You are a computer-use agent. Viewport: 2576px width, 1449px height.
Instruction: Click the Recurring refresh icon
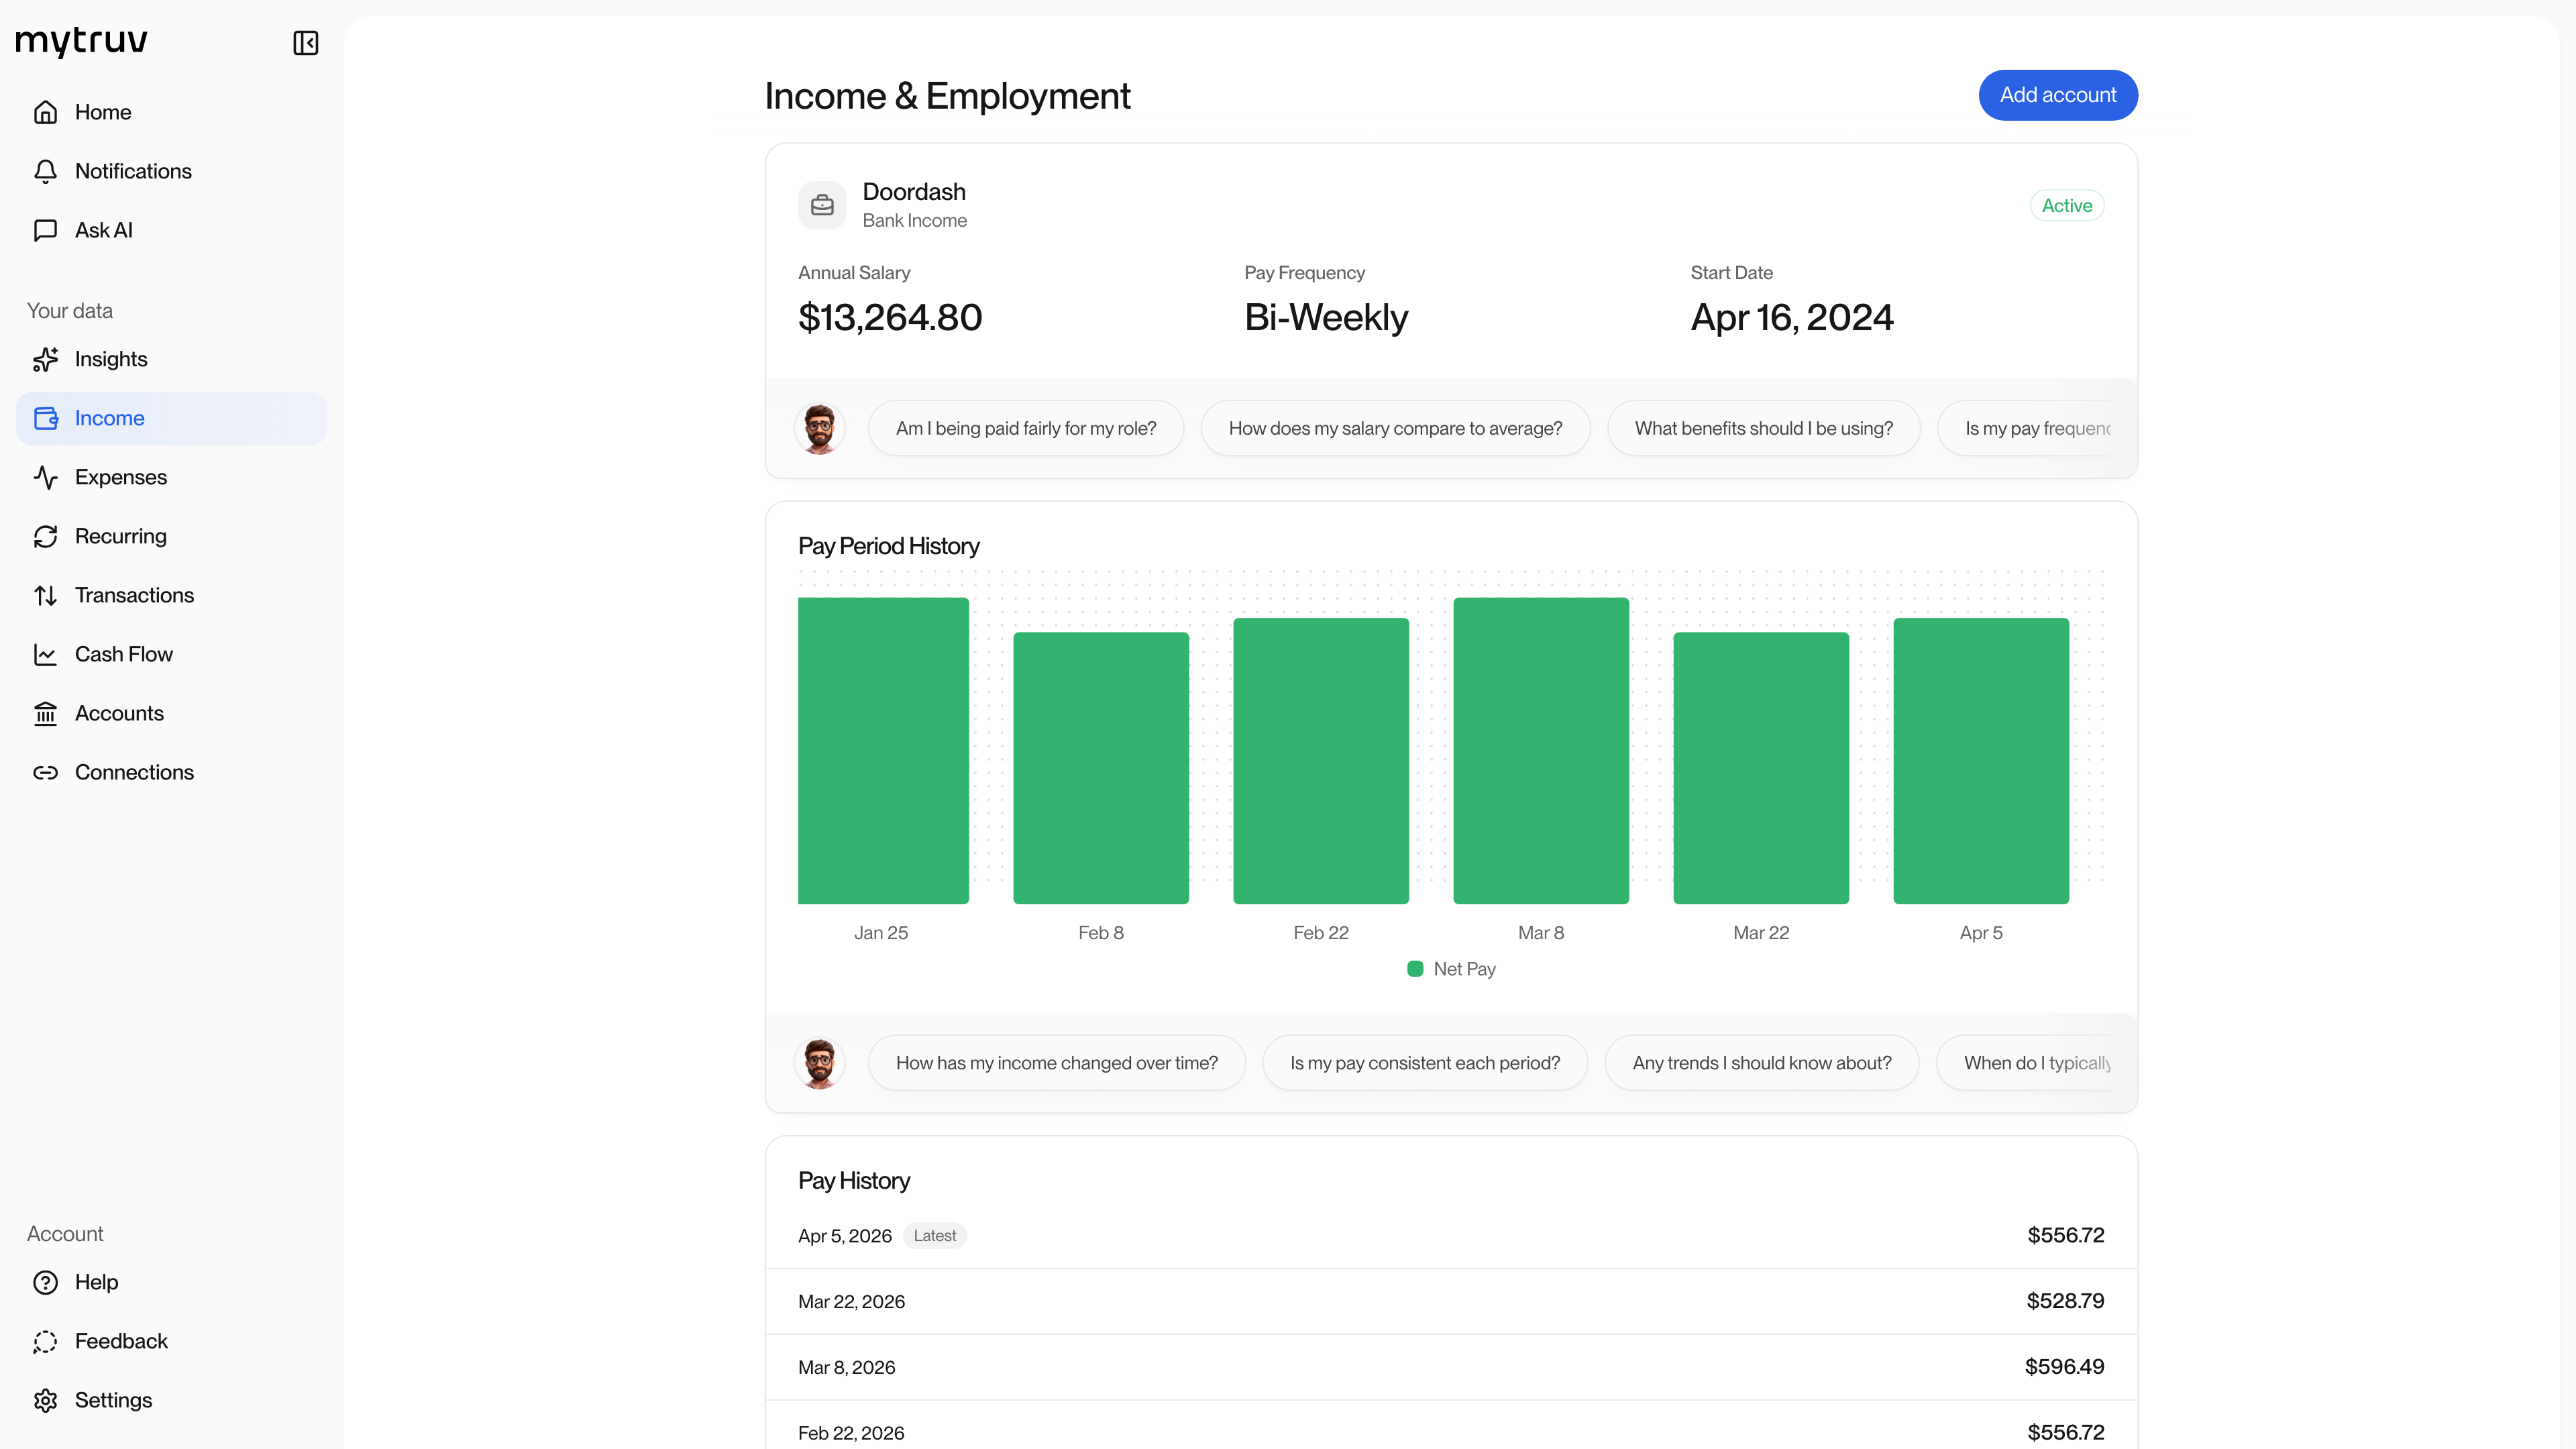(x=45, y=536)
